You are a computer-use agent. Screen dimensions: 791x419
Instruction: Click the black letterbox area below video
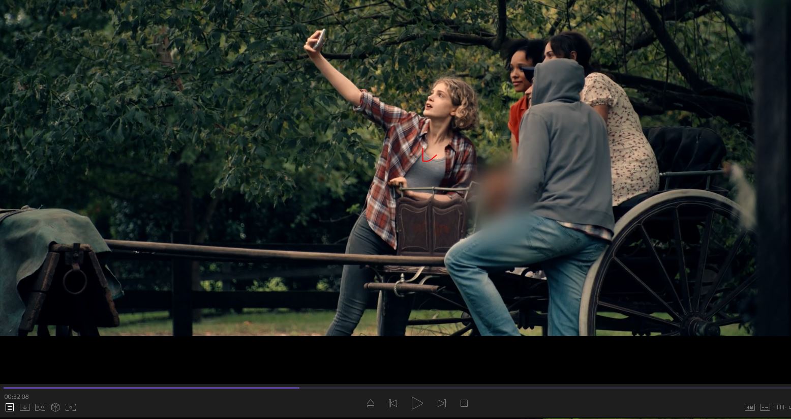[x=396, y=359]
